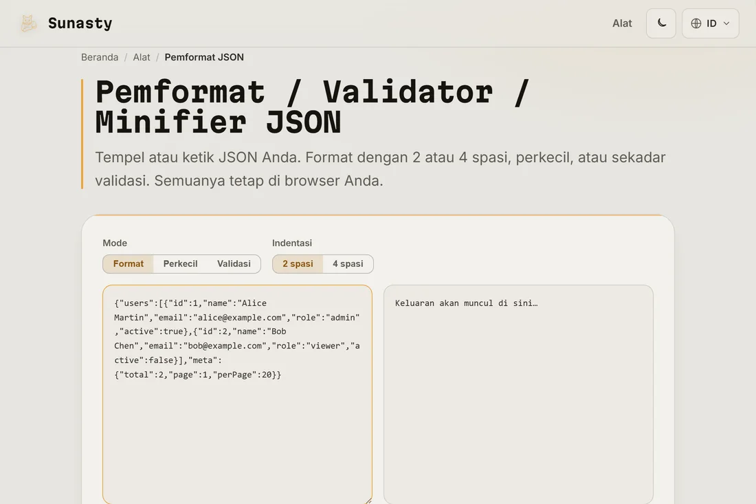
Task: Click the Pemformat JSON breadcrumb text
Action: [x=204, y=57]
